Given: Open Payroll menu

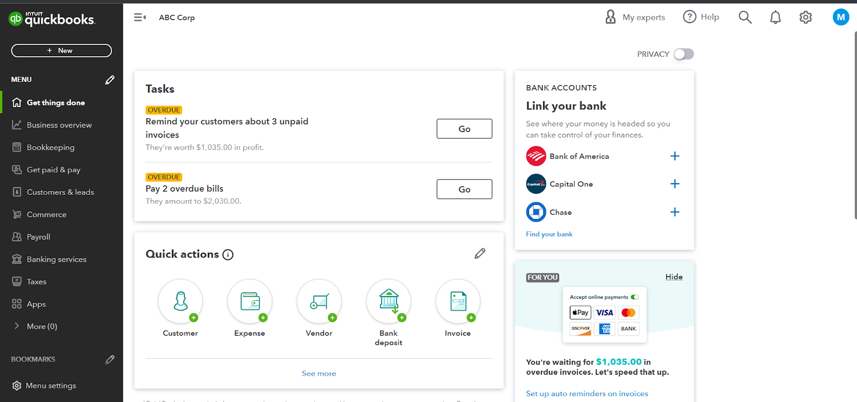Looking at the screenshot, I should coord(39,237).
